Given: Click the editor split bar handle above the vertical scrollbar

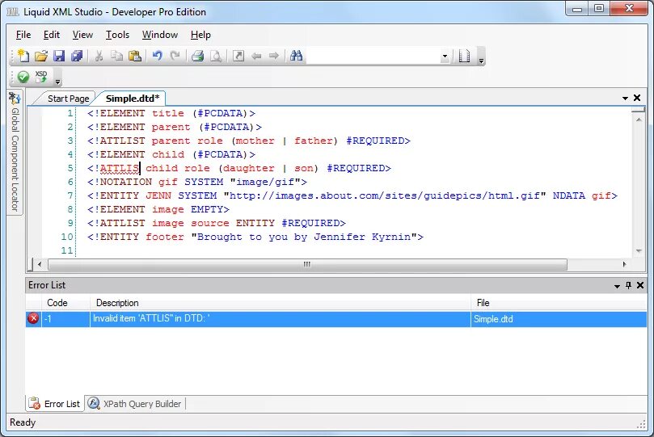Looking at the screenshot, I should (638, 110).
